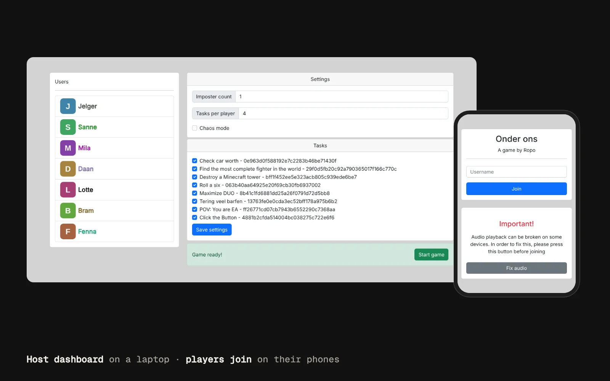Image resolution: width=610 pixels, height=381 pixels.
Task: Uncheck POV: You are EA task
Action: click(194, 209)
